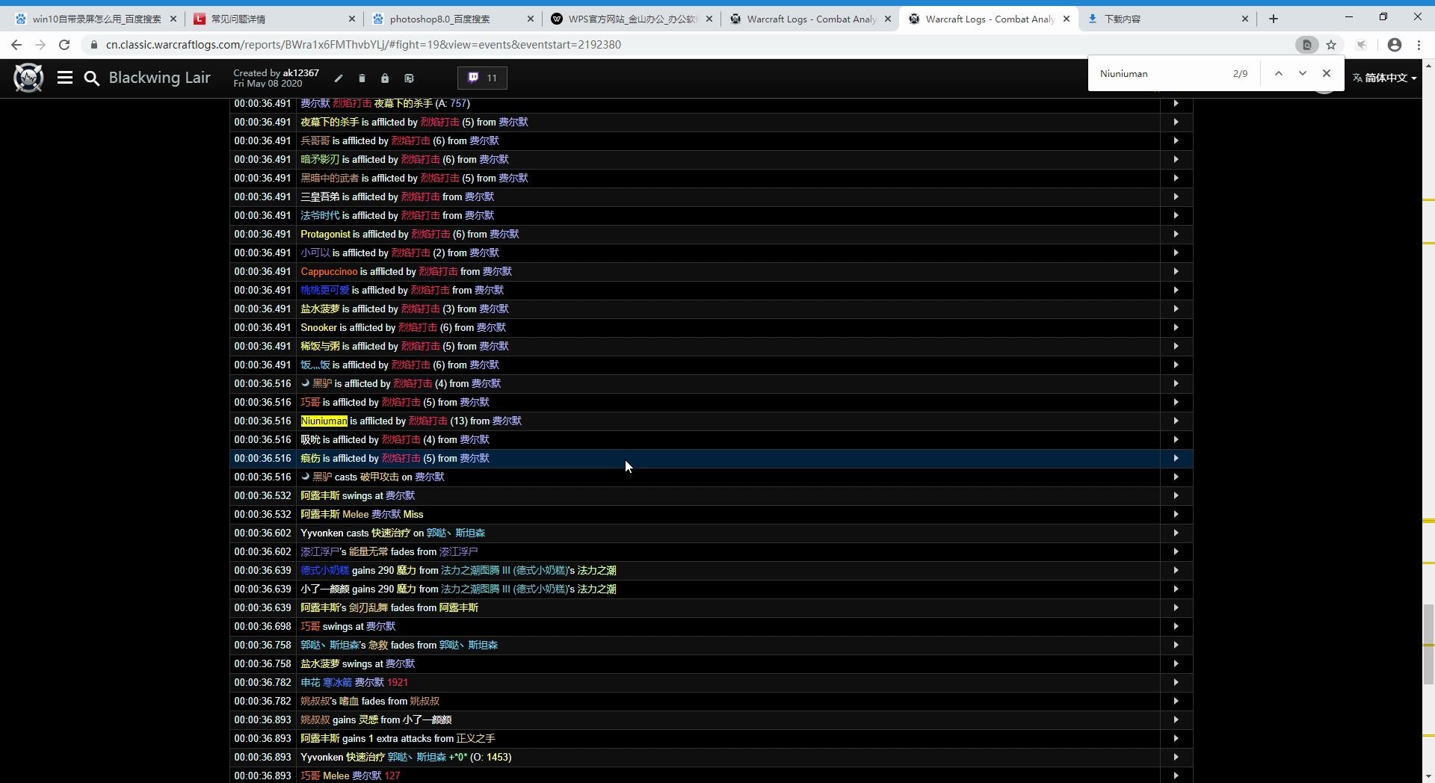Viewport: 1435px width, 783px height.
Task: Switch to the WPS官方网站 tab
Action: pyautogui.click(x=632, y=19)
